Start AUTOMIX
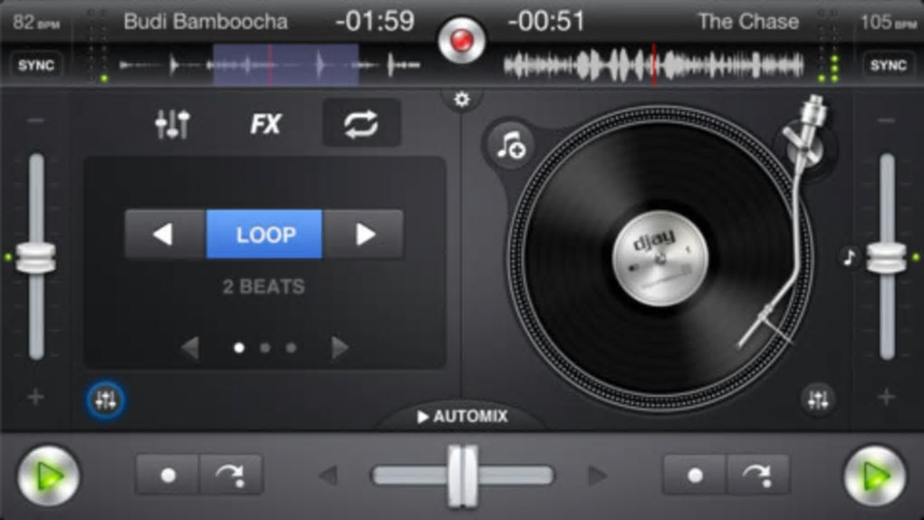This screenshot has width=924, height=520. click(462, 417)
